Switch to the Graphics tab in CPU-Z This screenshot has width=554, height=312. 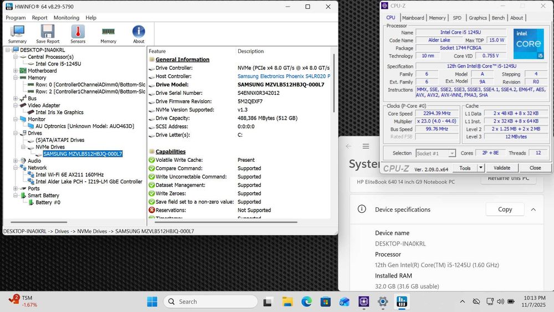coord(478,18)
